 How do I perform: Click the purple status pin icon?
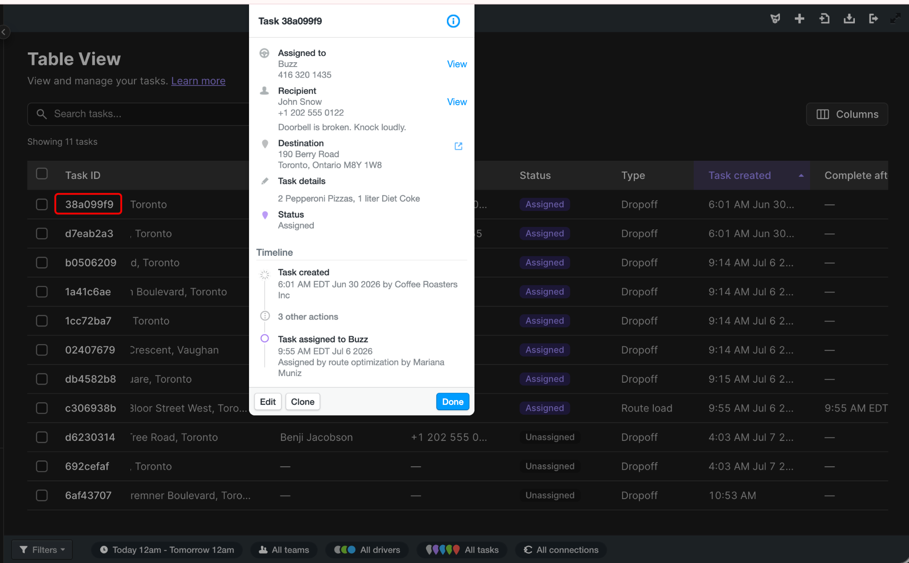point(265,215)
